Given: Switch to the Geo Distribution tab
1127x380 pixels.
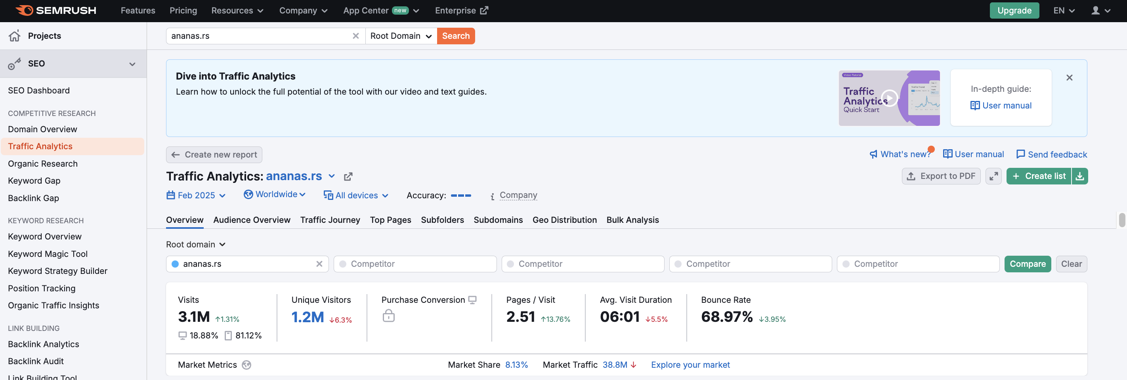Looking at the screenshot, I should tap(564, 220).
